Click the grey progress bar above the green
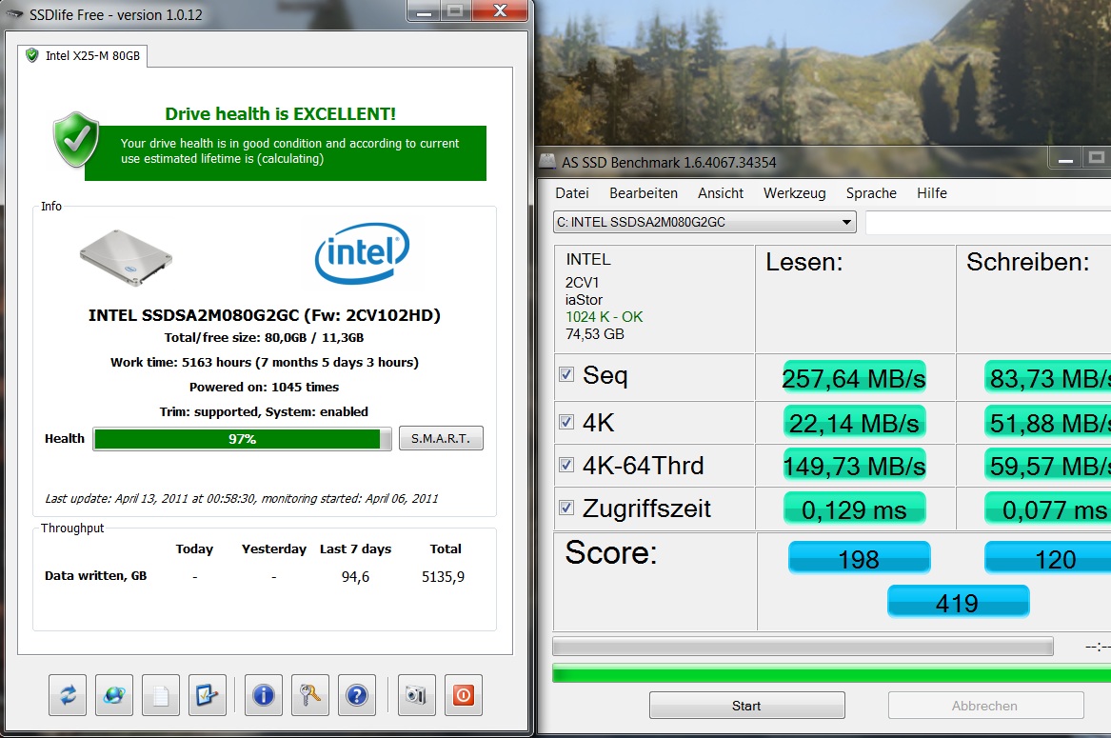Viewport: 1111px width, 738px height. click(803, 646)
